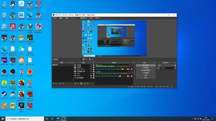Open the 工具(T) Tools menu
The width and height of the screenshot is (216, 121).
point(91,18)
